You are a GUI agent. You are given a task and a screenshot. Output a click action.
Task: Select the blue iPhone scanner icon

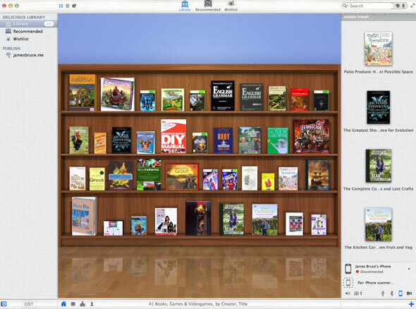pos(400,293)
